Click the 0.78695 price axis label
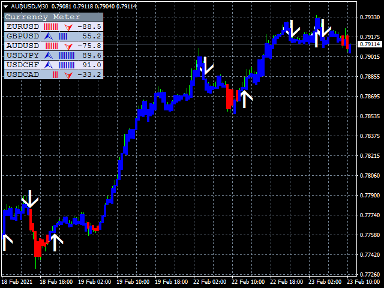This screenshot has width=384, height=288. [370, 97]
